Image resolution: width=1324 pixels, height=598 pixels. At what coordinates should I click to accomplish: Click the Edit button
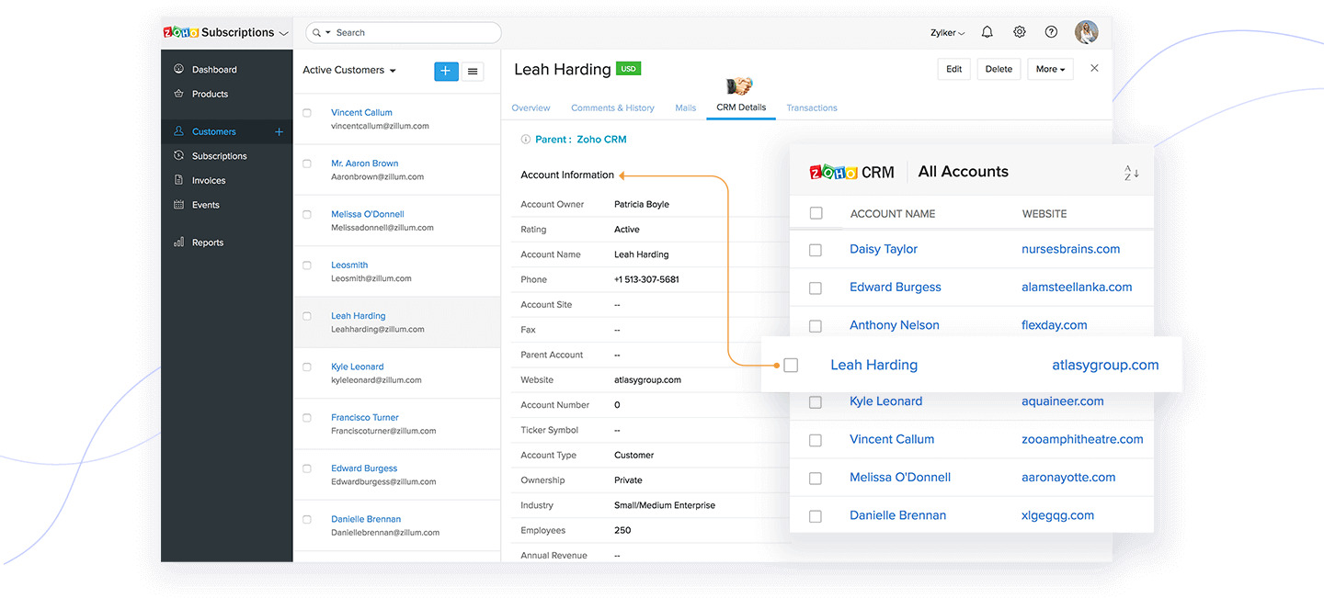954,69
